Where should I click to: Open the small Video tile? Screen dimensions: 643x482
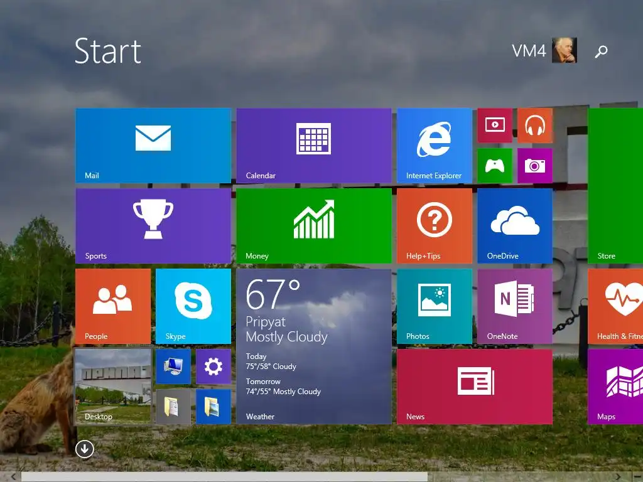495,125
